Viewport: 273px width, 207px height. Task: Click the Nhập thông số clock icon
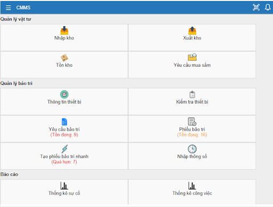(x=192, y=149)
